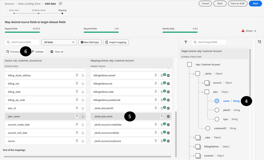Open the target schema filter icon
Viewport: 264px width, 160px height.
[186, 42]
